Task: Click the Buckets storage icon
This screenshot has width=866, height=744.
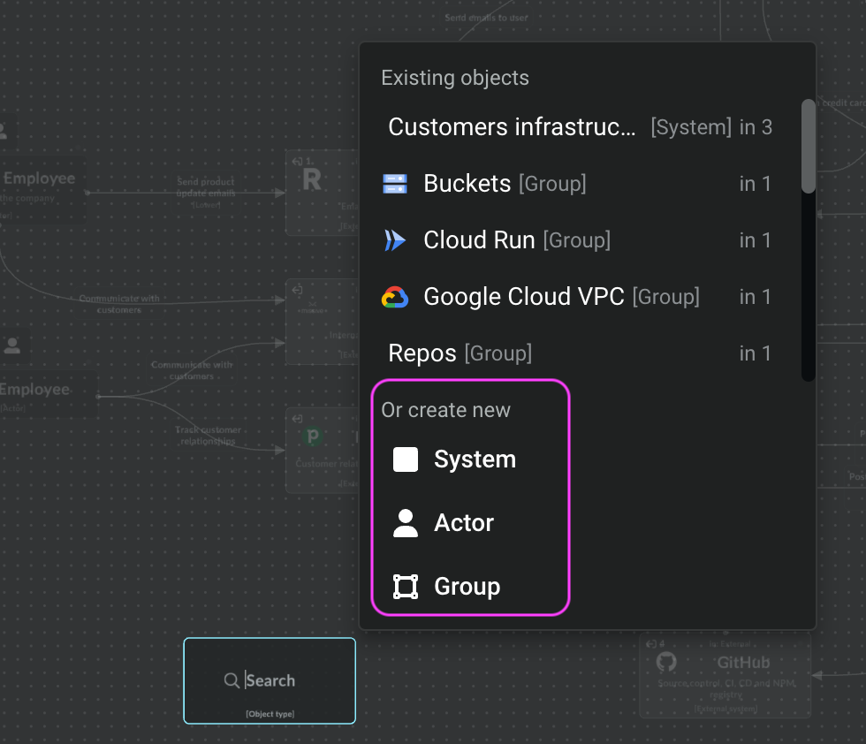Action: 395,184
